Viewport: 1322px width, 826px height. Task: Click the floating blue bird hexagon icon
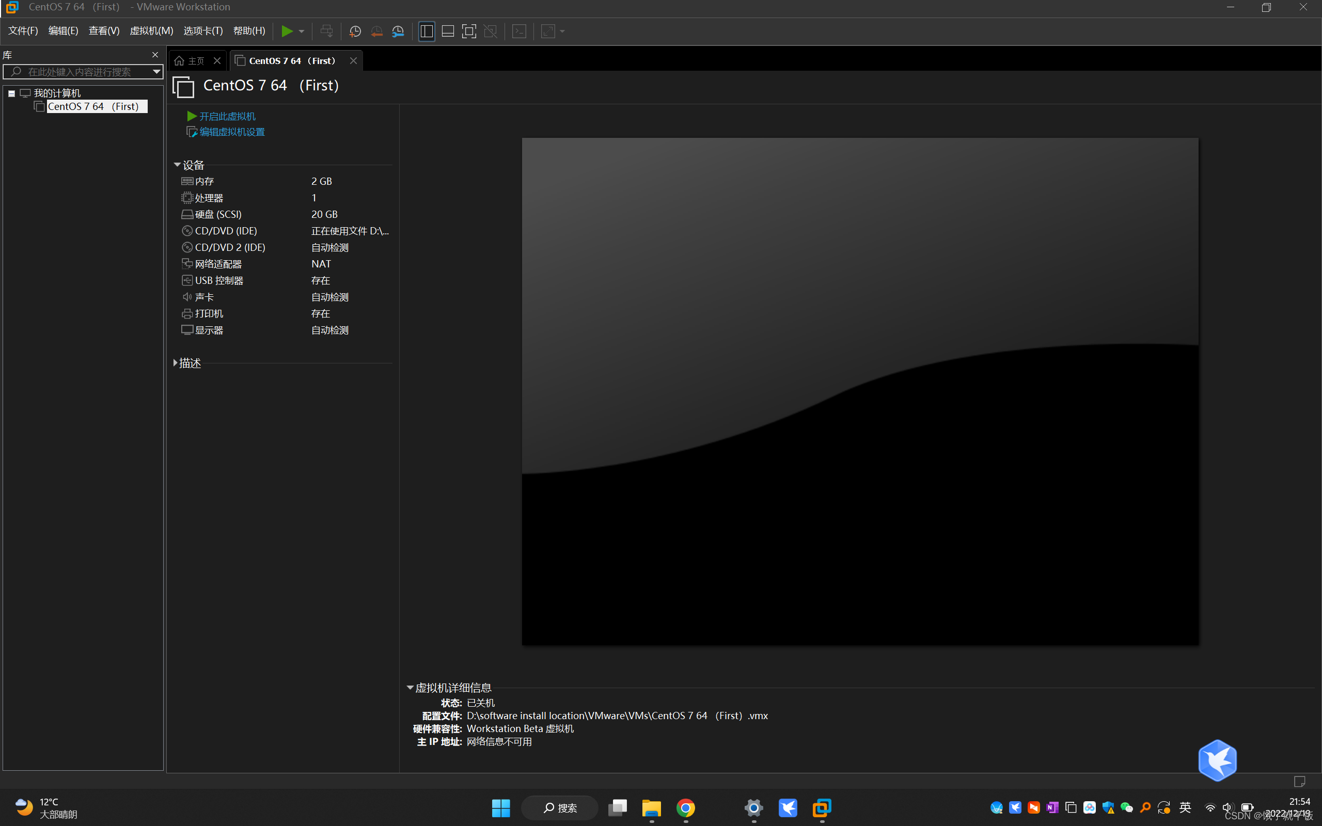[1217, 760]
